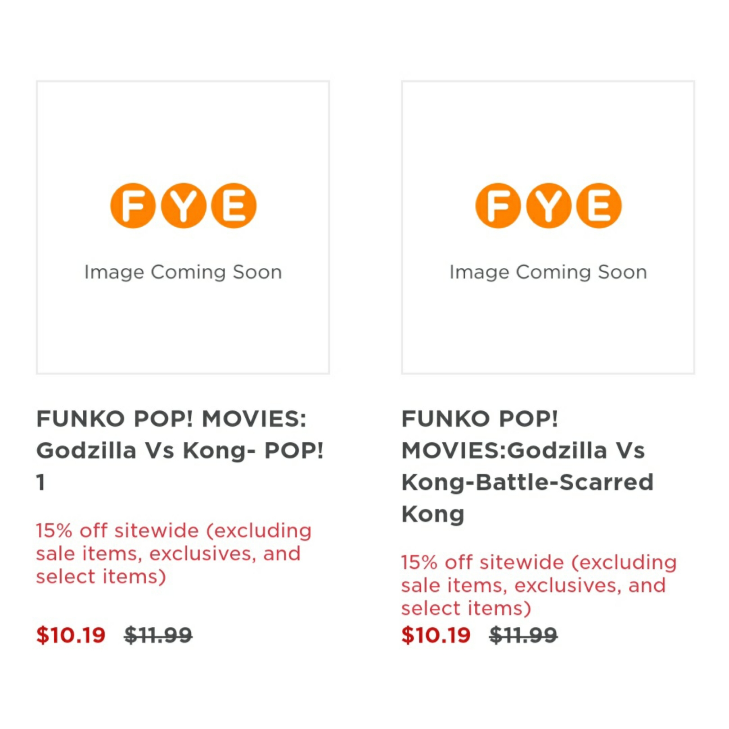Click right product's $10.19 sale price
Image resolution: width=729 pixels, height=729 pixels.
click(x=436, y=635)
